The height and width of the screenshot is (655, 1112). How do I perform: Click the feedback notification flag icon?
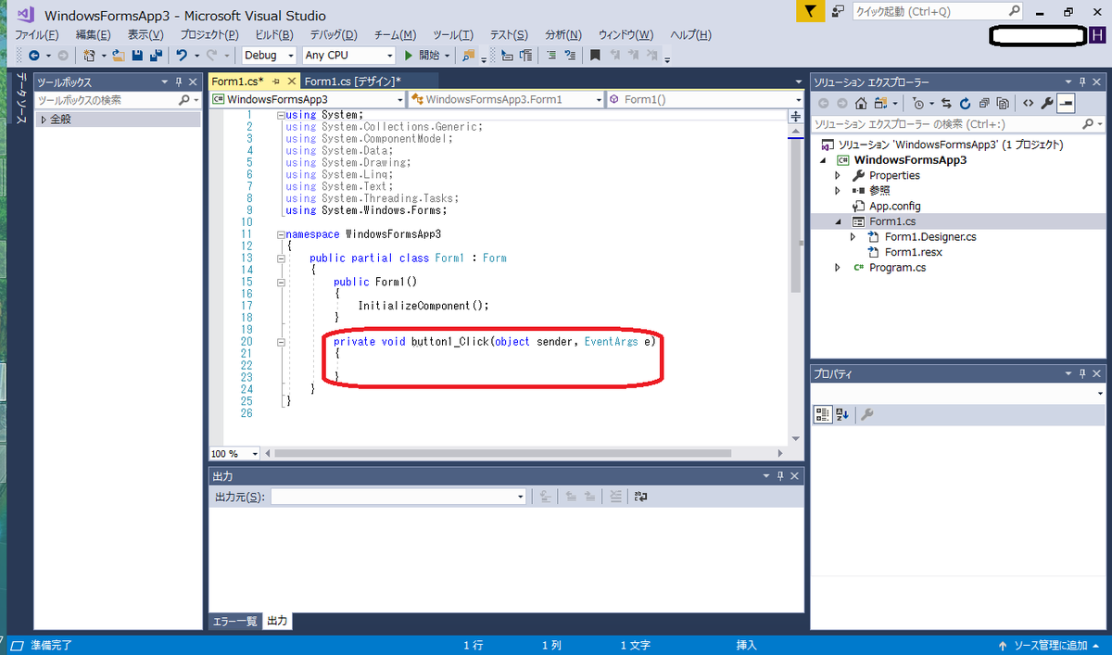pyautogui.click(x=809, y=12)
